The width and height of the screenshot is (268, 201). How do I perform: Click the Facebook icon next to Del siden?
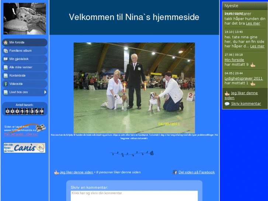[175, 172]
